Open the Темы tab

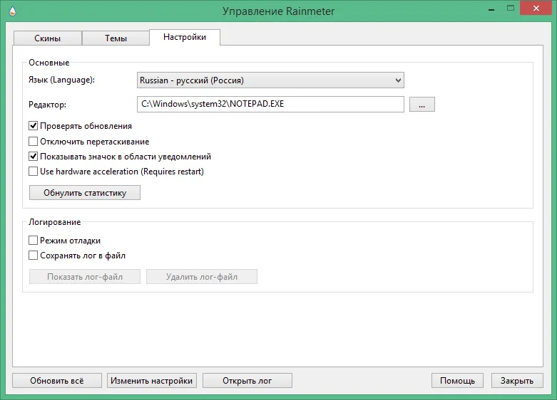click(x=116, y=38)
